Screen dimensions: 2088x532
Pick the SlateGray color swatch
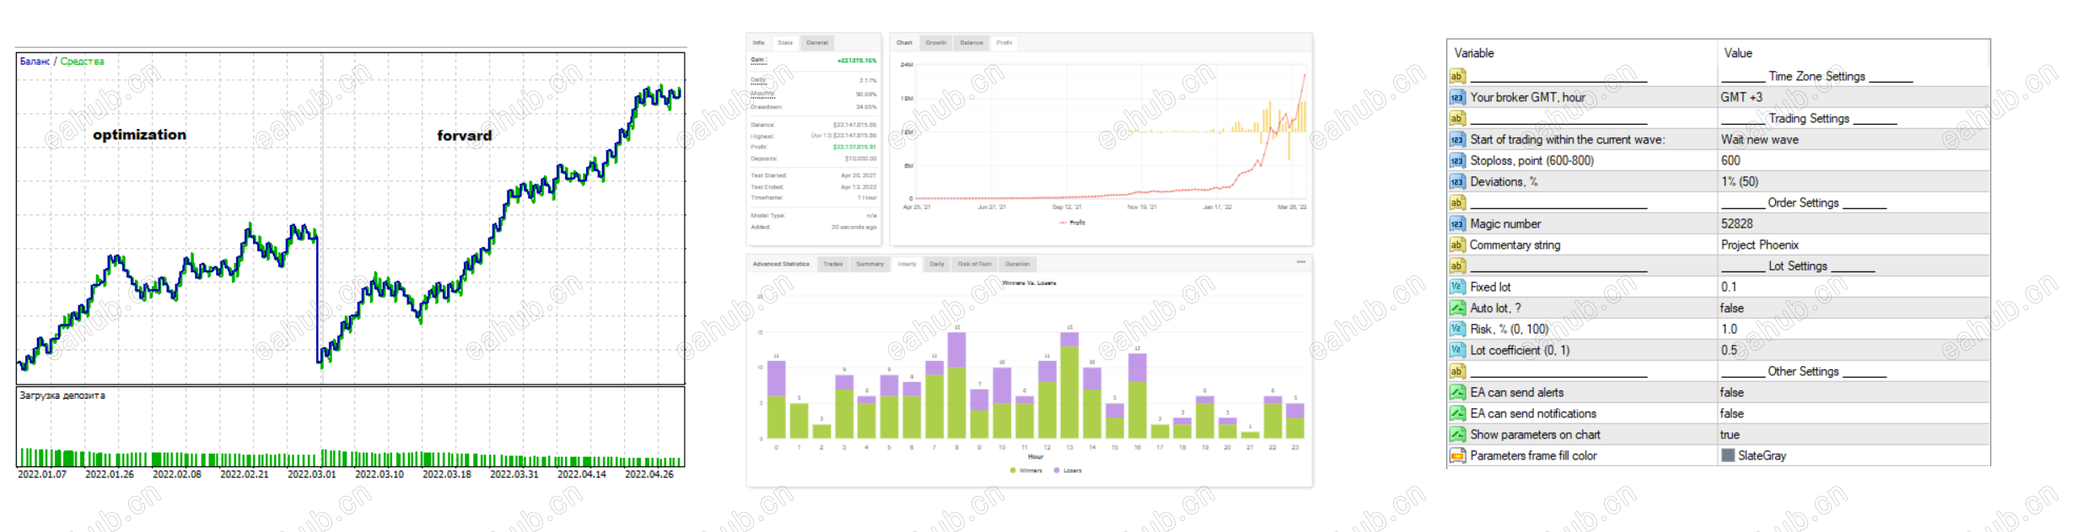pos(1728,455)
